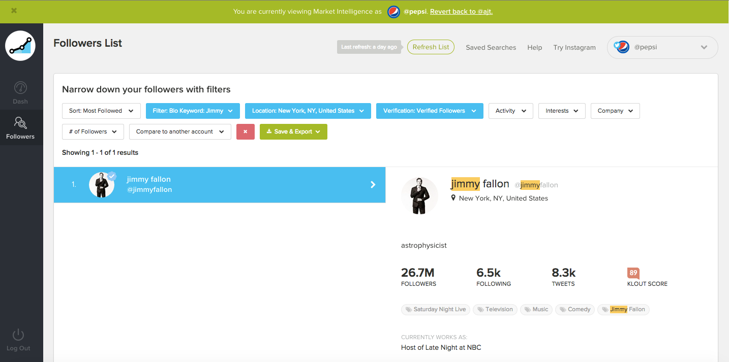The height and width of the screenshot is (362, 729).
Task: Click jimmy fallon's list avatar thumbnail
Action: [102, 185]
